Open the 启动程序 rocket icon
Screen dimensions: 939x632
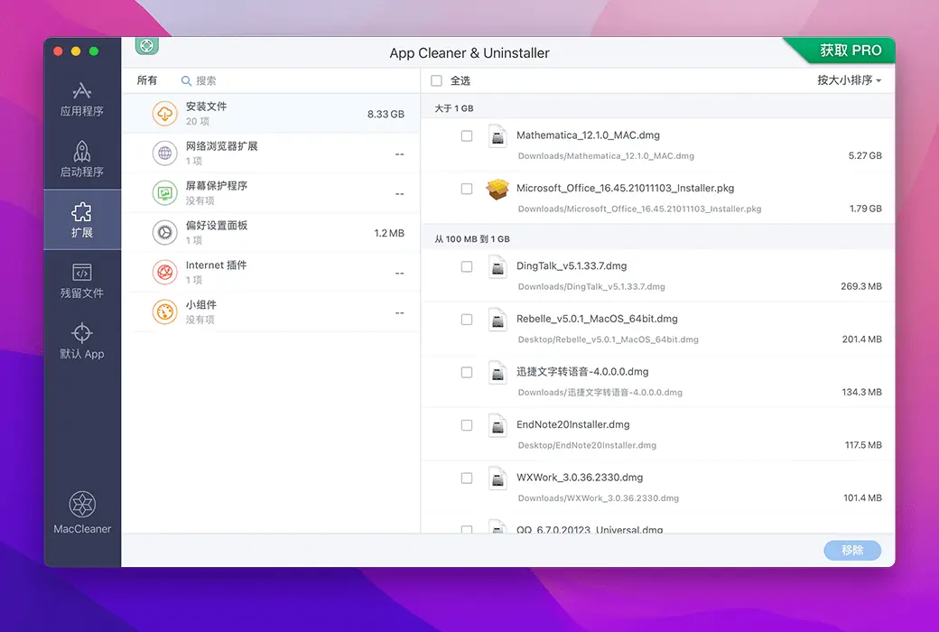point(82,152)
